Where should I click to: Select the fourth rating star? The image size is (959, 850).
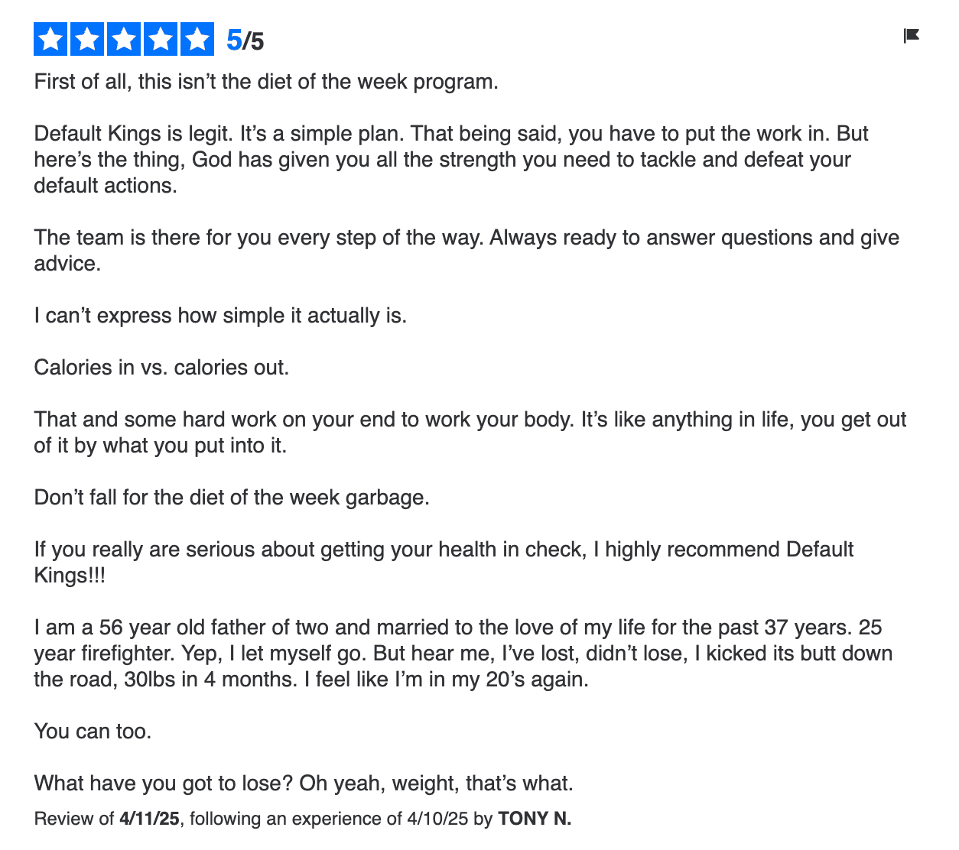(x=161, y=39)
